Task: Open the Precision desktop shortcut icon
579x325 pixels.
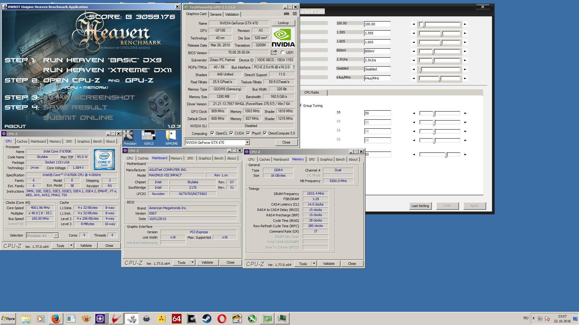Action: point(129,138)
